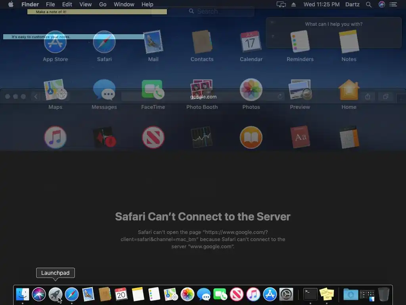Open News icon in the Dock

coord(237,294)
